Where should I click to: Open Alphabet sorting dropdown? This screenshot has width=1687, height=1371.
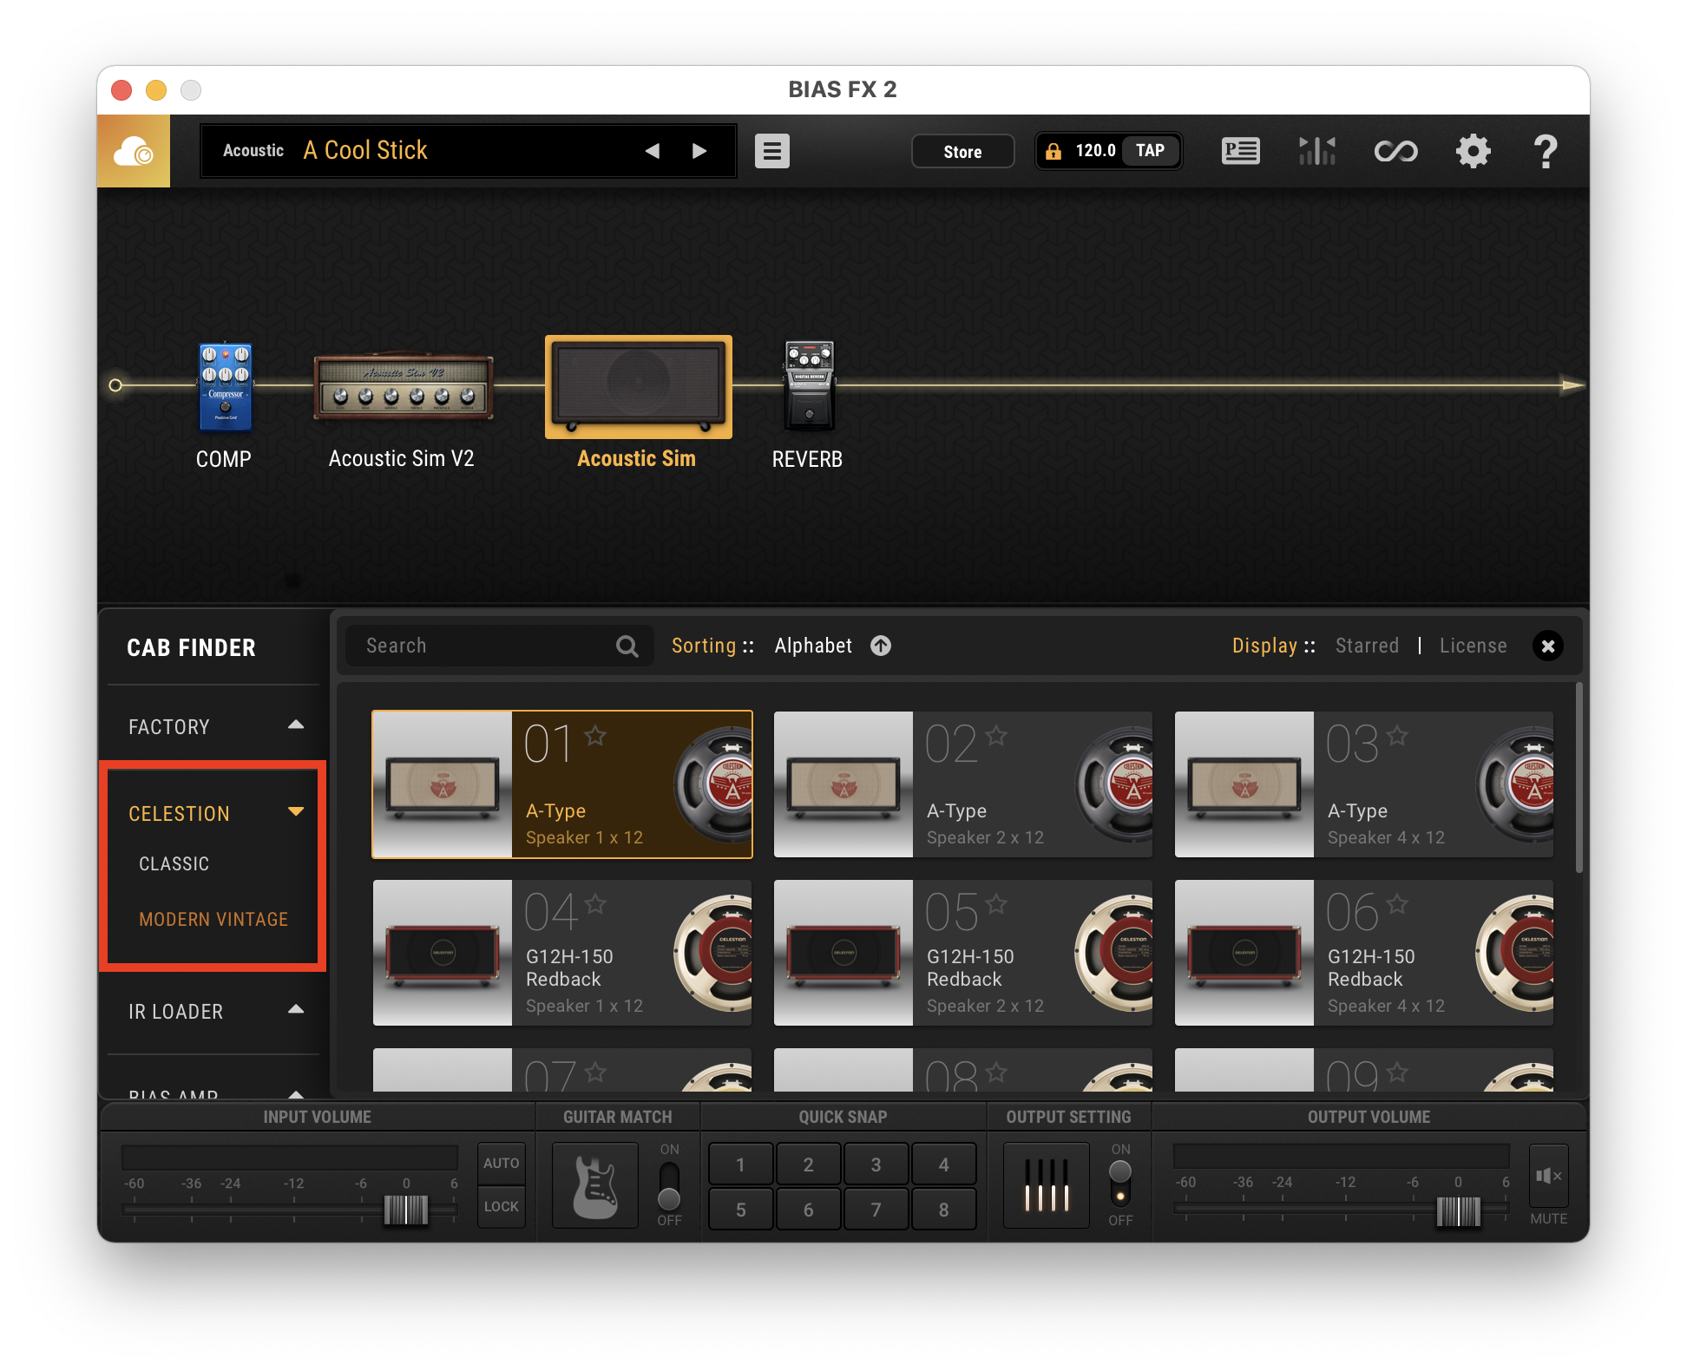(813, 646)
